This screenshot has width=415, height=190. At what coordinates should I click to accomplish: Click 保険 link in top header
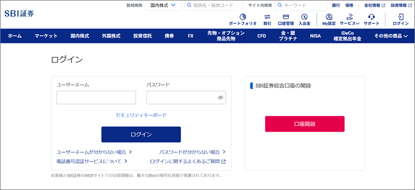(349, 5)
